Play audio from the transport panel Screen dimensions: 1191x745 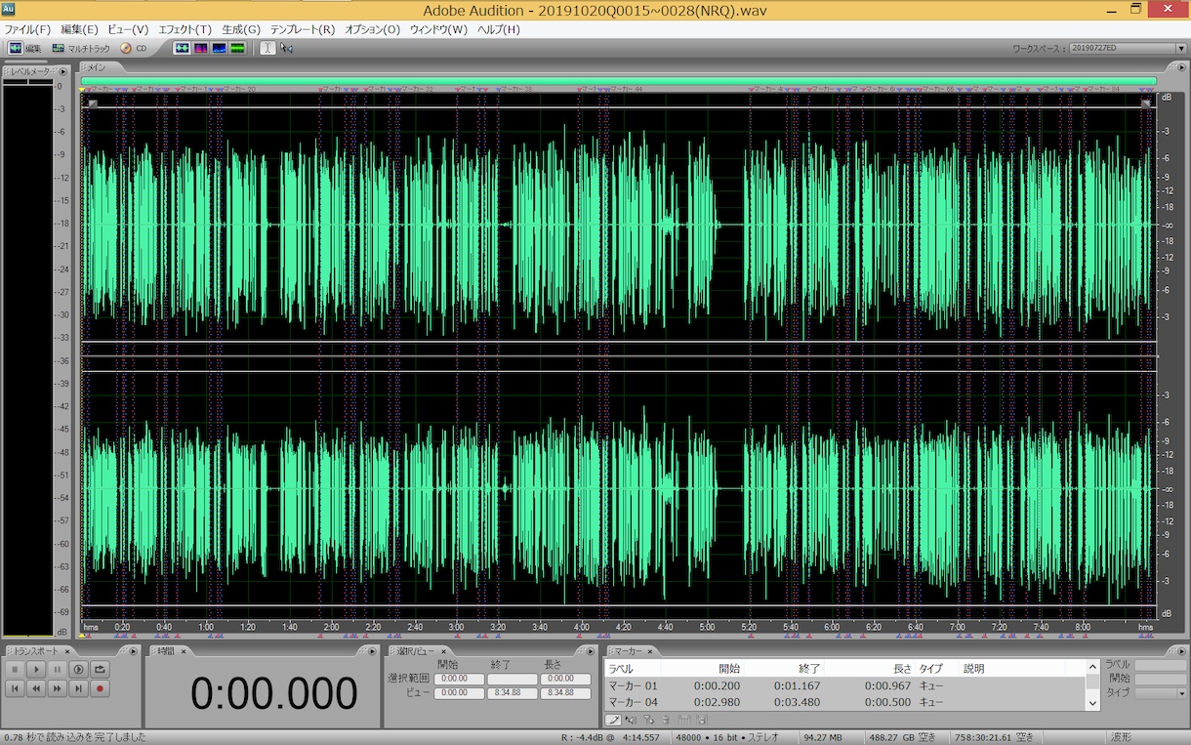(x=36, y=669)
